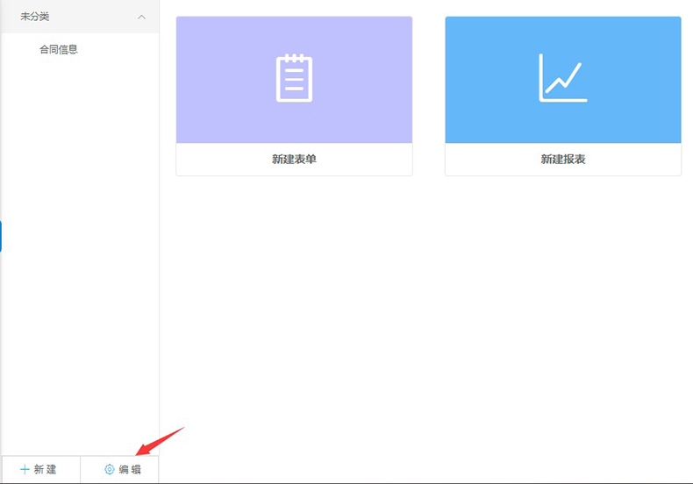Click the 新建 button at sidebar bottom
Screen dimensions: 693x484
click(x=40, y=469)
